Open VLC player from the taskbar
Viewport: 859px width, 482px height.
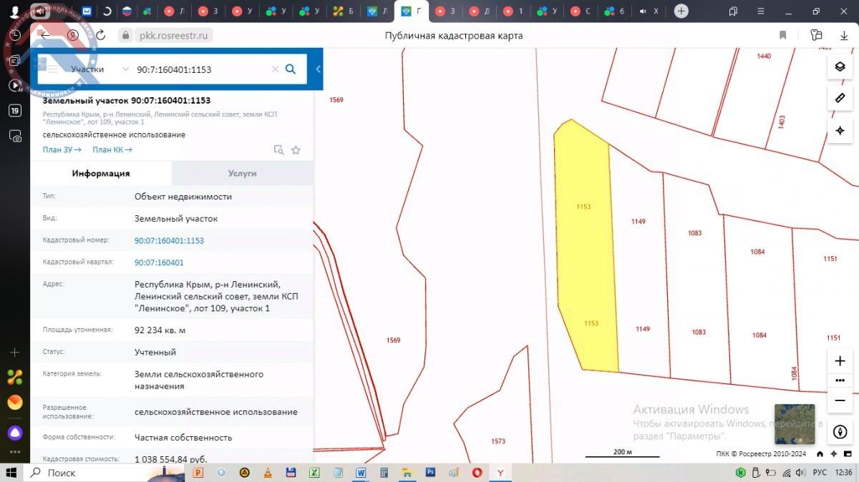click(268, 473)
